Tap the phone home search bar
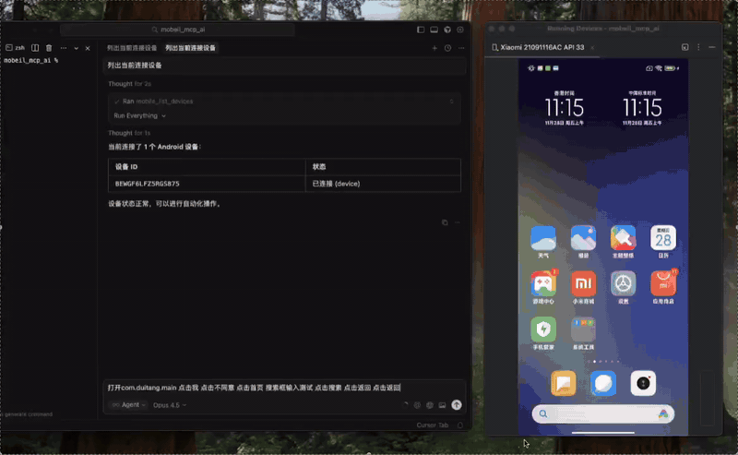This screenshot has height=455, width=738. coord(603,414)
